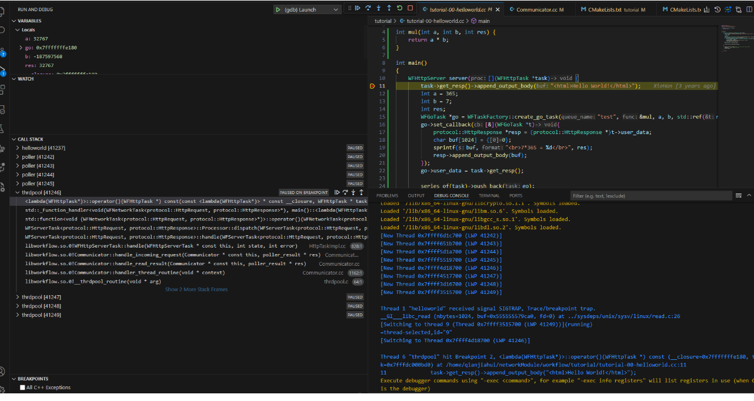Stop the debug session
The image size is (754, 401).
click(x=411, y=8)
